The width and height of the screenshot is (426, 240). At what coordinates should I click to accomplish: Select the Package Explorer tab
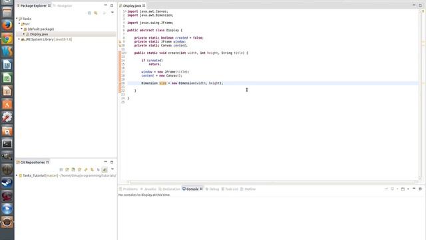point(33,6)
